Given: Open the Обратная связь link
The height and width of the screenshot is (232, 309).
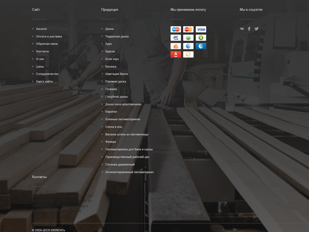Looking at the screenshot, I should pos(47,44).
